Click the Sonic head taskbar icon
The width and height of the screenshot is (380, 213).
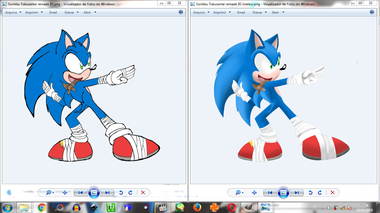click(x=128, y=207)
